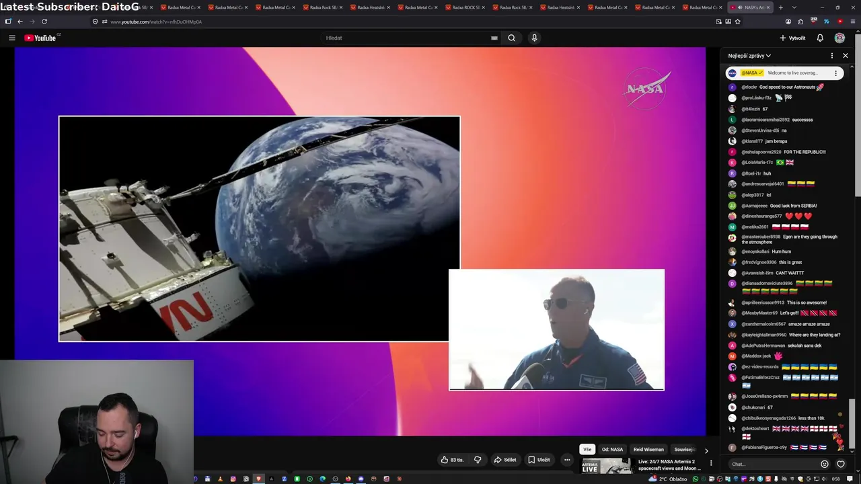Open the on-screen keyboard in search box
Screen dimensions: 861x484
point(494,38)
